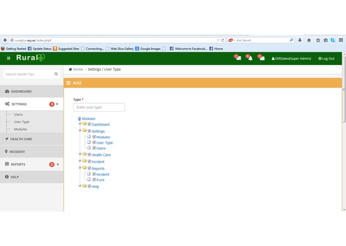Screen dimensions: 346x246
Task: Click search magnifier in Ask Search box
Action: pyautogui.click(x=291, y=40)
